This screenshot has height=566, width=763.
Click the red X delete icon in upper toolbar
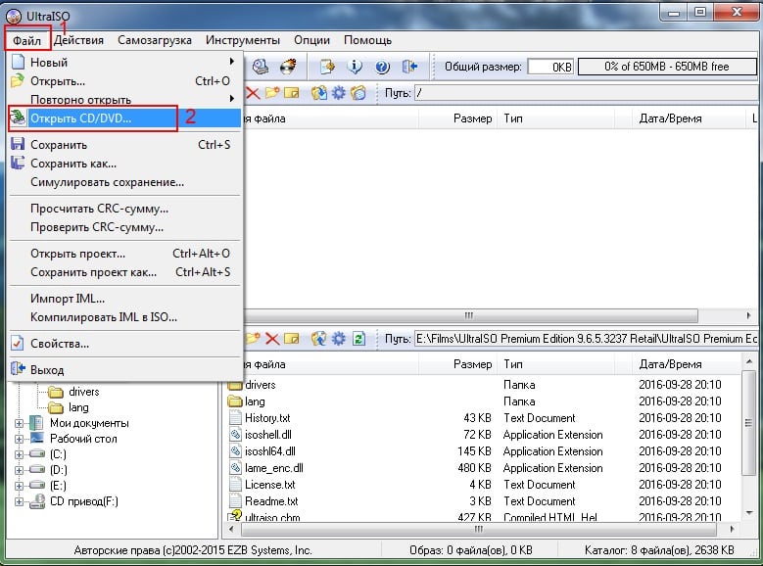252,93
